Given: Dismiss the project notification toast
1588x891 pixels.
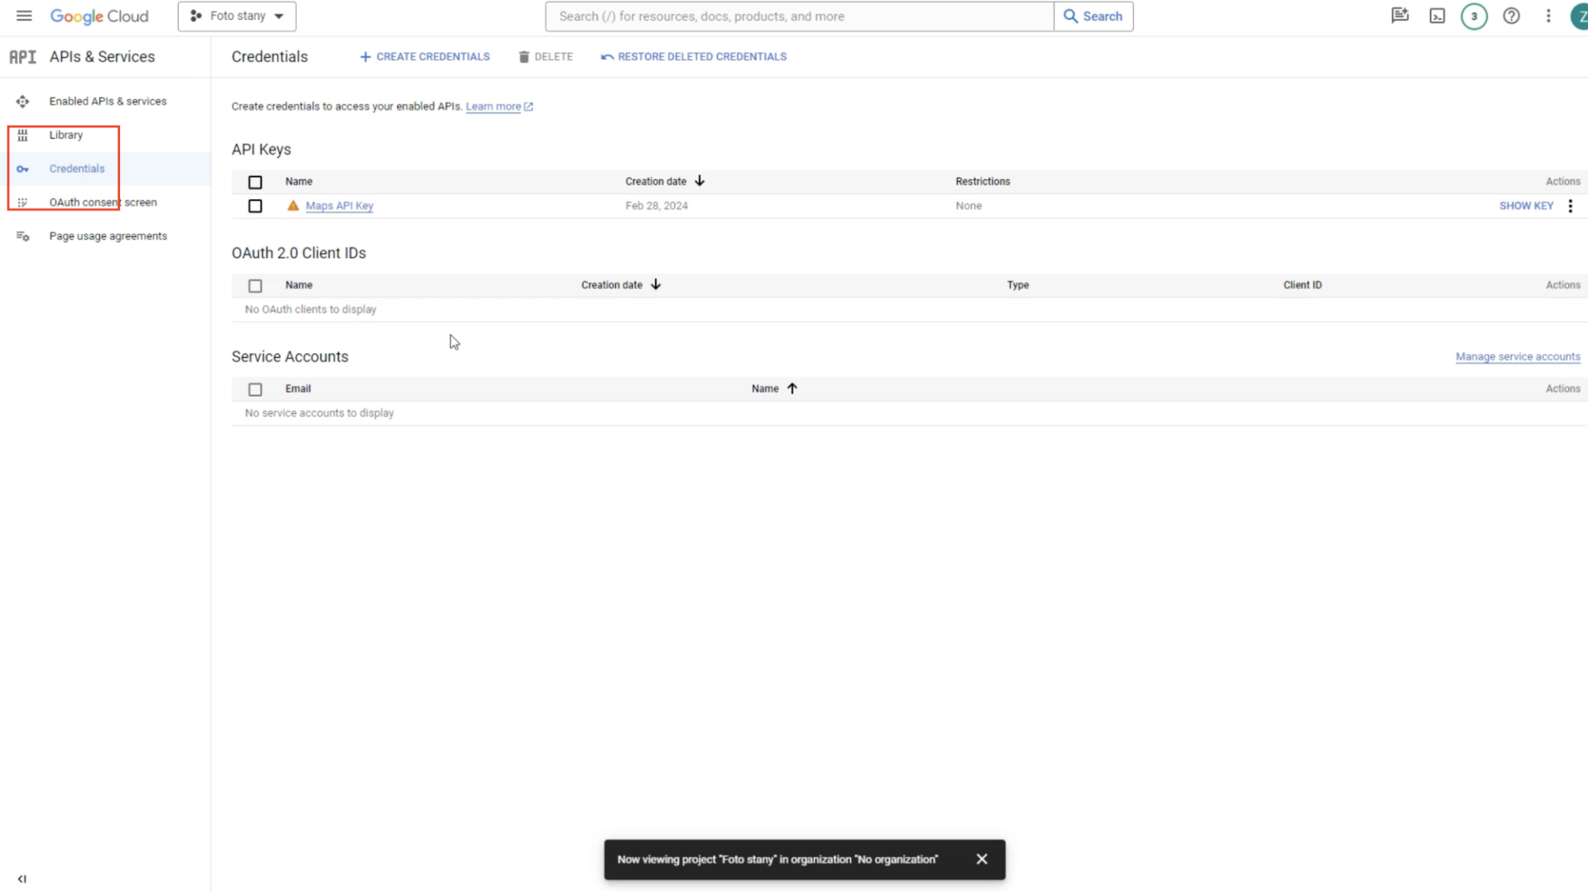Looking at the screenshot, I should pos(982,860).
